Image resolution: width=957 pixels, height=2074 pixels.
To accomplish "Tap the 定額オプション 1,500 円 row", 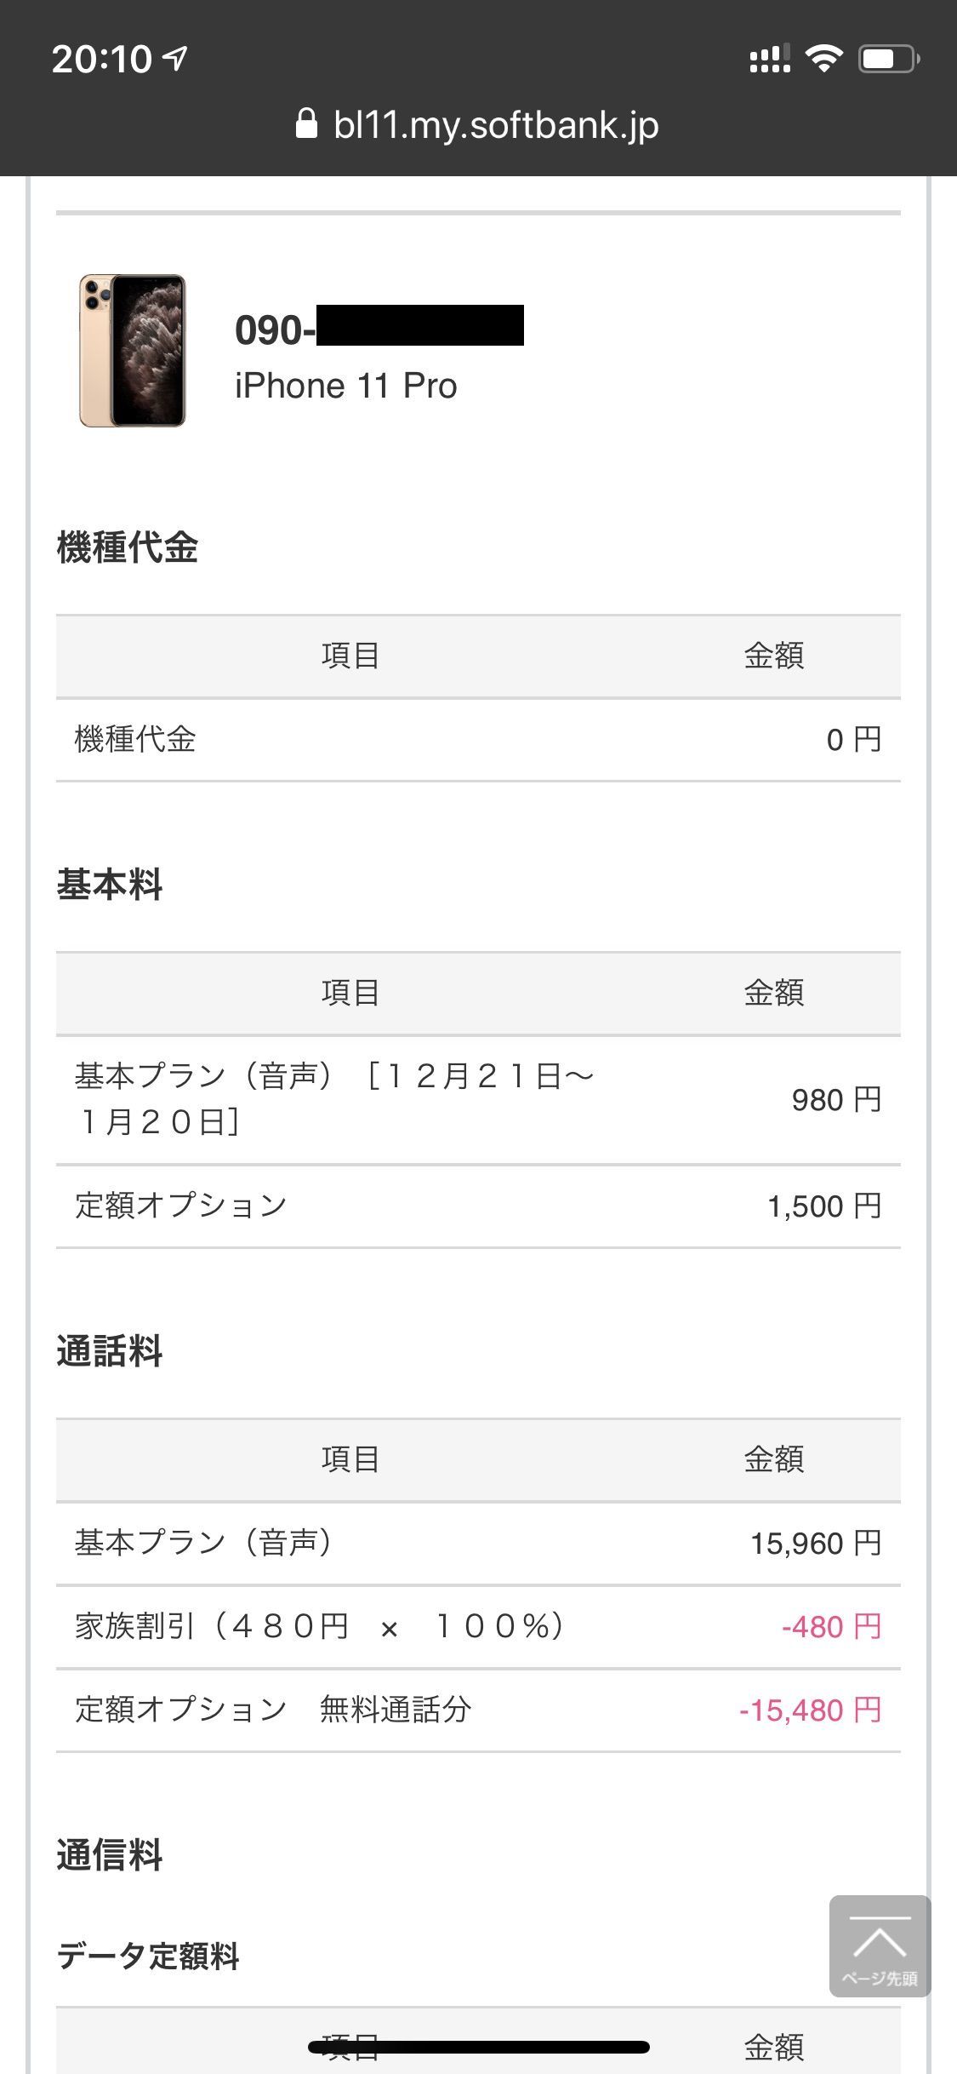I will 478,1206.
